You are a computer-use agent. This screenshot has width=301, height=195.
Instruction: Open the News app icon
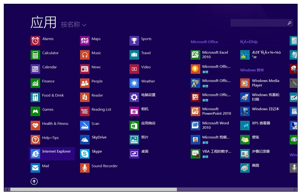click(x=85, y=69)
